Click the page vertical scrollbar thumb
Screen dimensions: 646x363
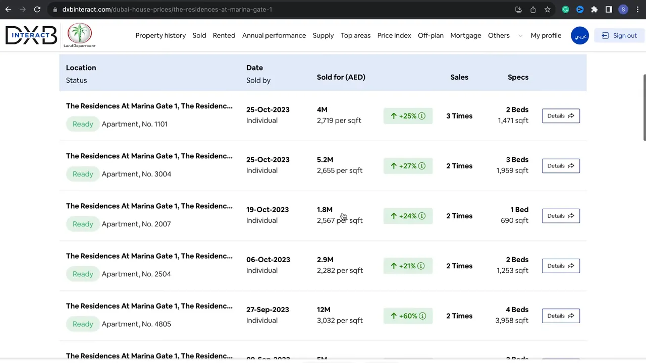tap(643, 107)
